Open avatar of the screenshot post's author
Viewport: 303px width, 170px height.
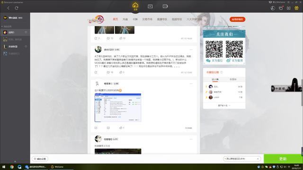click(98, 84)
